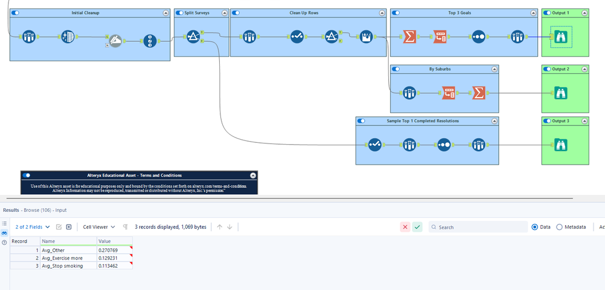The image size is (605, 290).
Task: Disable the Initial Cleanup container toggle
Action: tap(15, 13)
